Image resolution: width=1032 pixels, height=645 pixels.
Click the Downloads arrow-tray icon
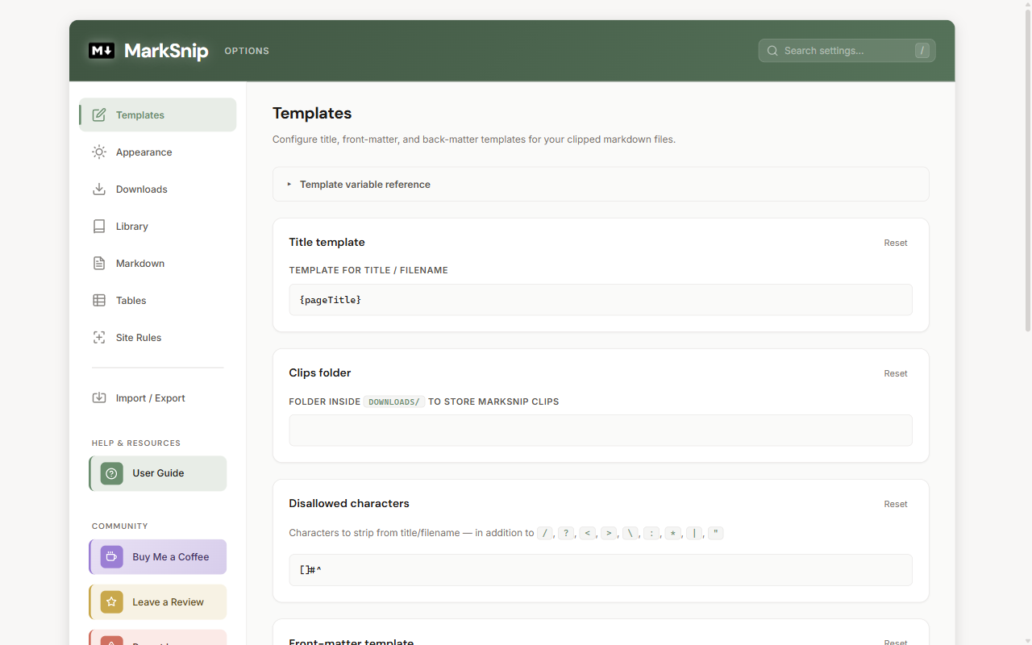pyautogui.click(x=99, y=189)
